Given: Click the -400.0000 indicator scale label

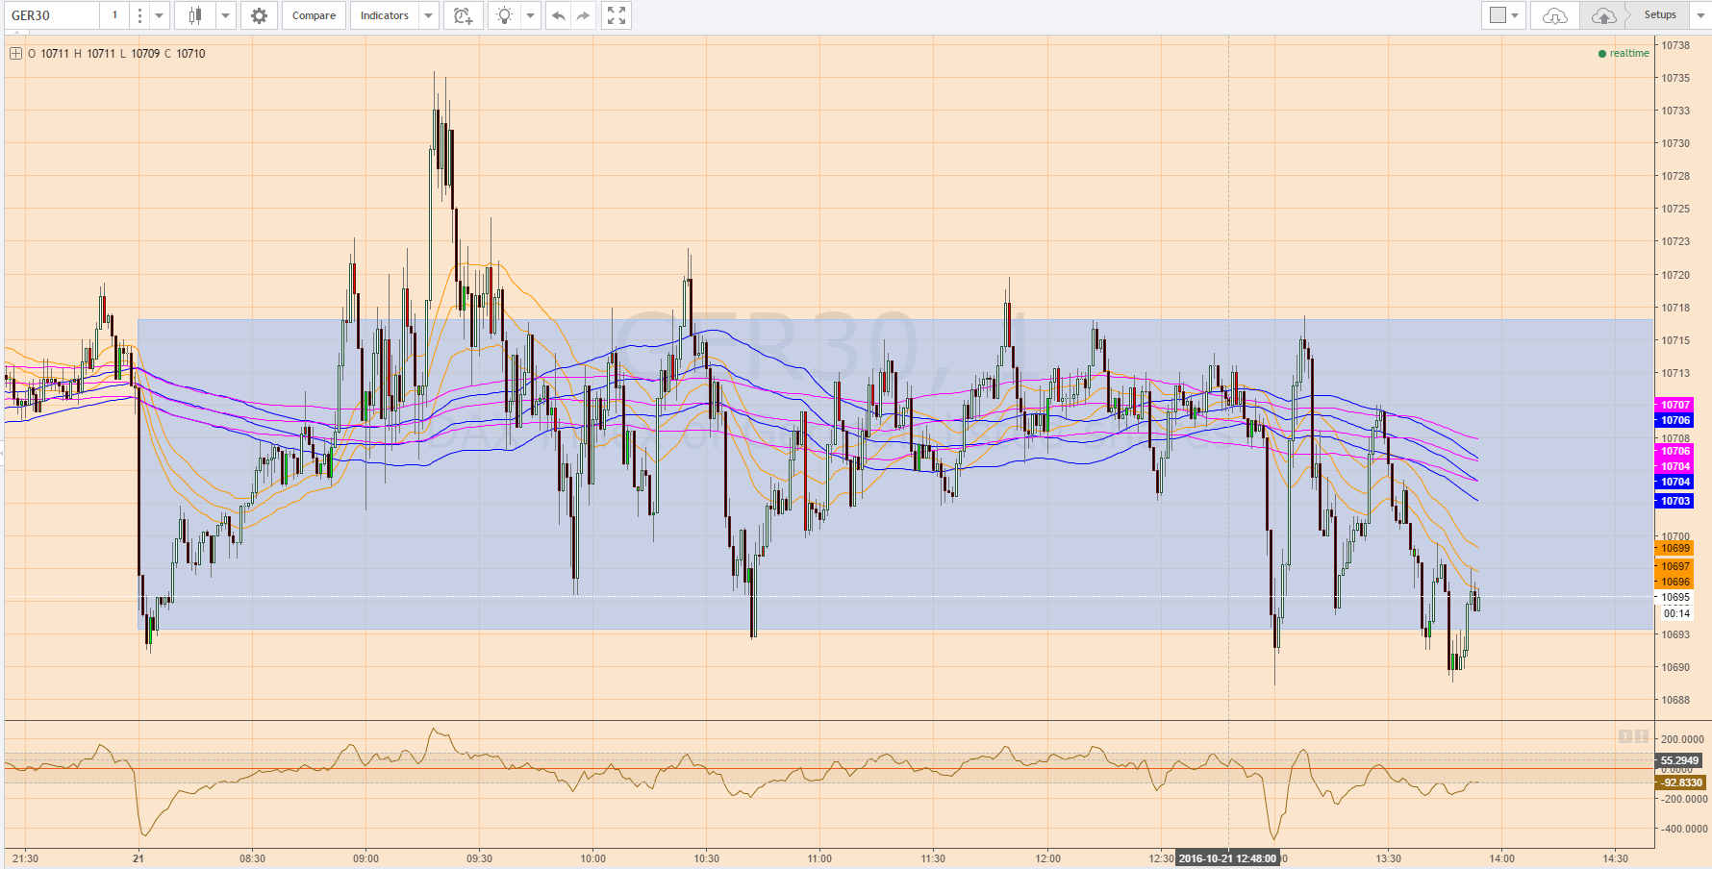Looking at the screenshot, I should coord(1684,829).
